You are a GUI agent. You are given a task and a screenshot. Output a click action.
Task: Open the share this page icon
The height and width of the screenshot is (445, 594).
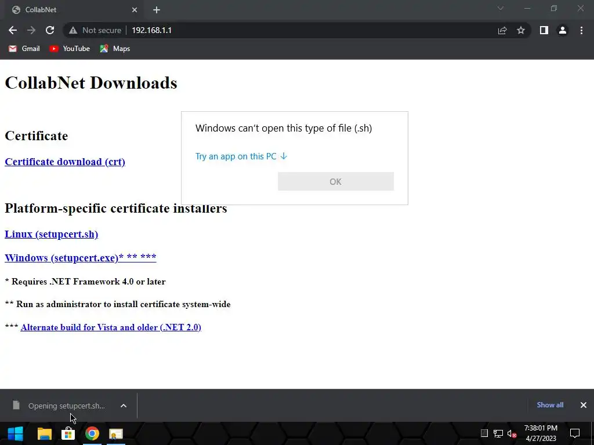(502, 30)
